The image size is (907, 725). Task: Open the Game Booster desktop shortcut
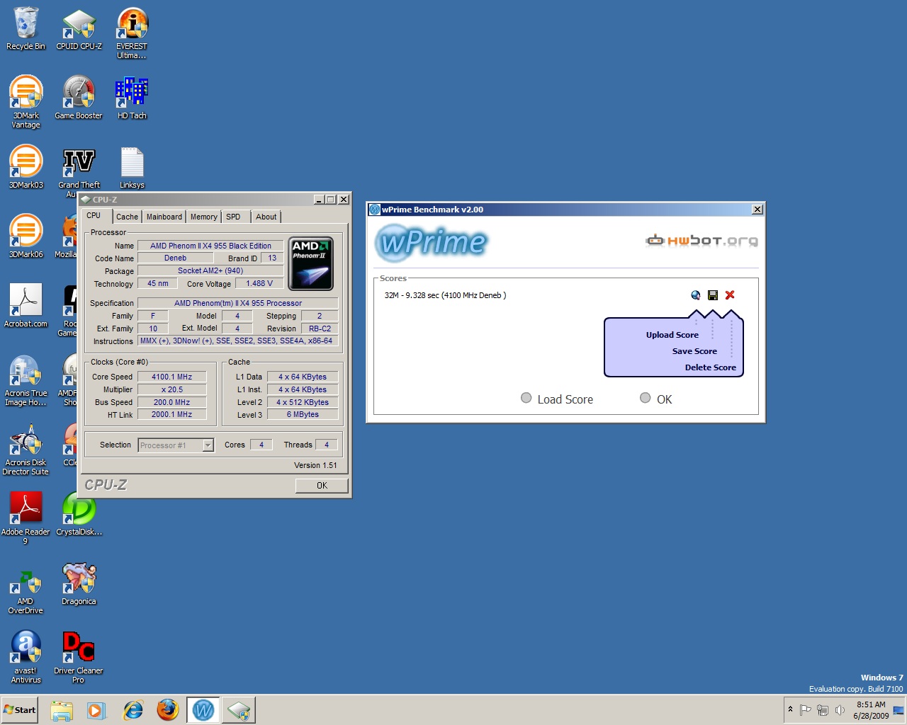click(x=79, y=97)
